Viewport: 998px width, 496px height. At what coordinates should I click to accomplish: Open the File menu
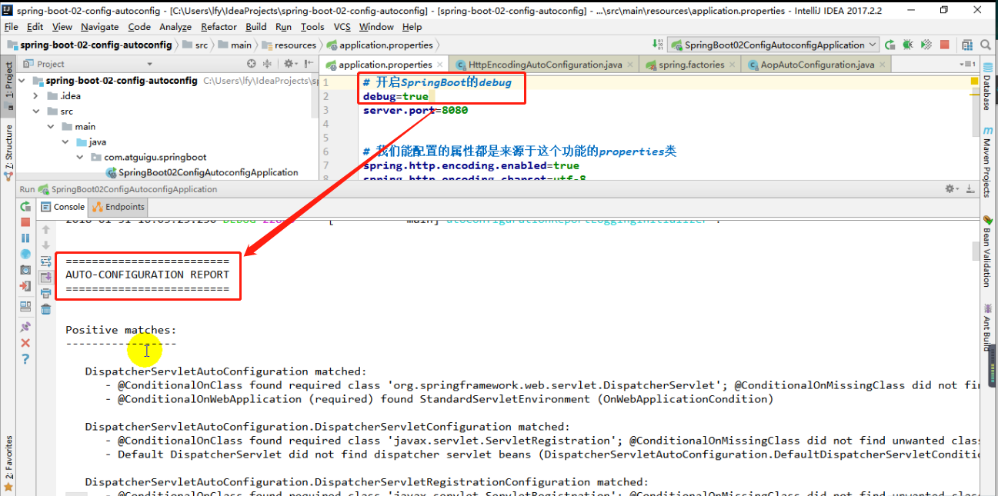click(x=11, y=26)
